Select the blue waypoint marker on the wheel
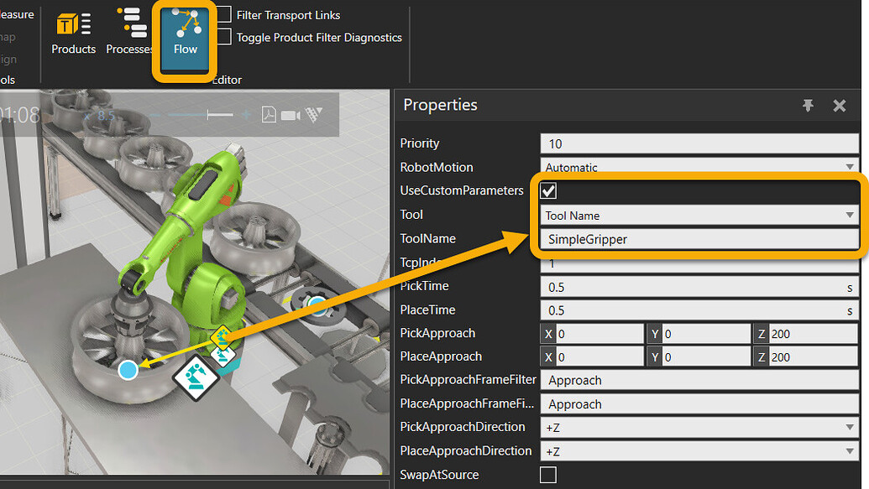Viewport: 869px width, 489px height. 128,370
